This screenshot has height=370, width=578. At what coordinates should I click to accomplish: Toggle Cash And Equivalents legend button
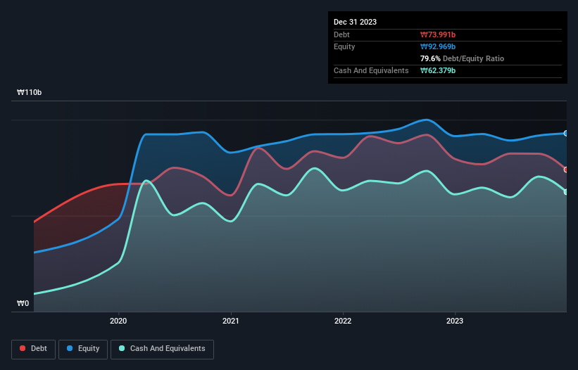click(x=162, y=349)
